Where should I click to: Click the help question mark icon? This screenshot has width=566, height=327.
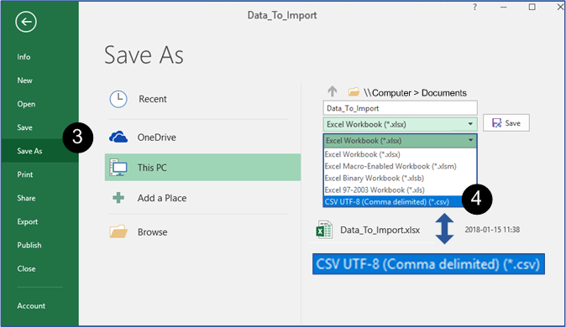(x=474, y=7)
